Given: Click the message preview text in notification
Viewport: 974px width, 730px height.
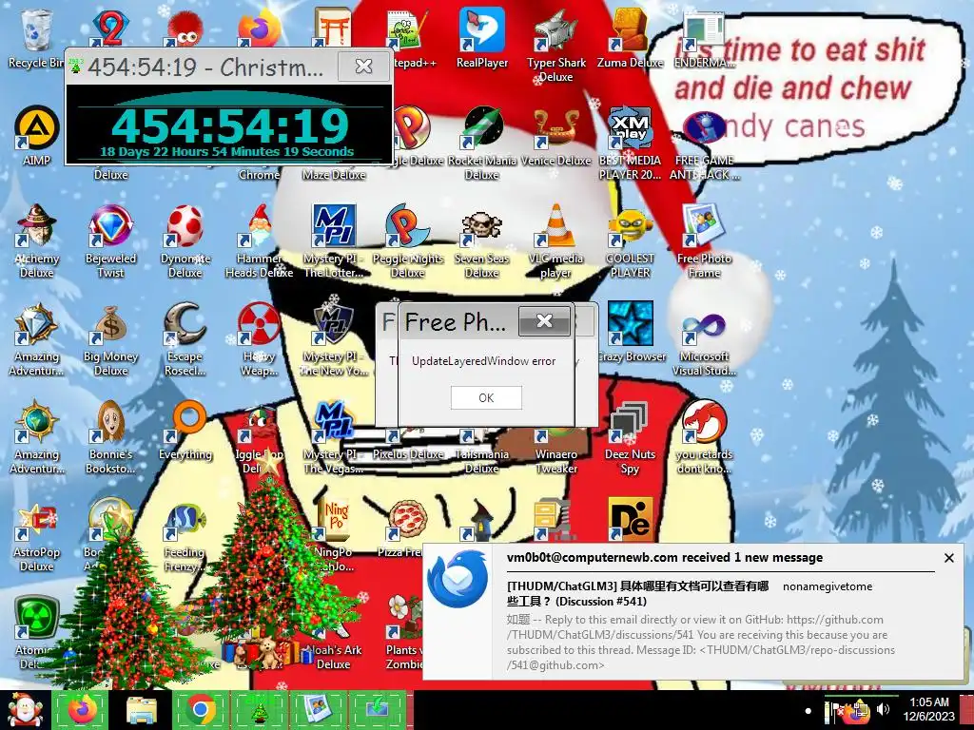Looking at the screenshot, I should 701,643.
